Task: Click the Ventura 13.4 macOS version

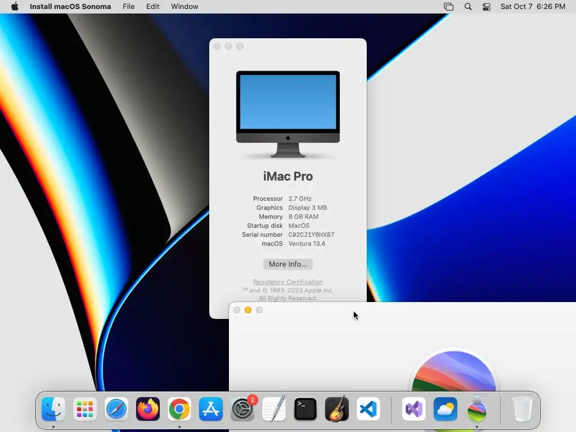Action: point(307,244)
